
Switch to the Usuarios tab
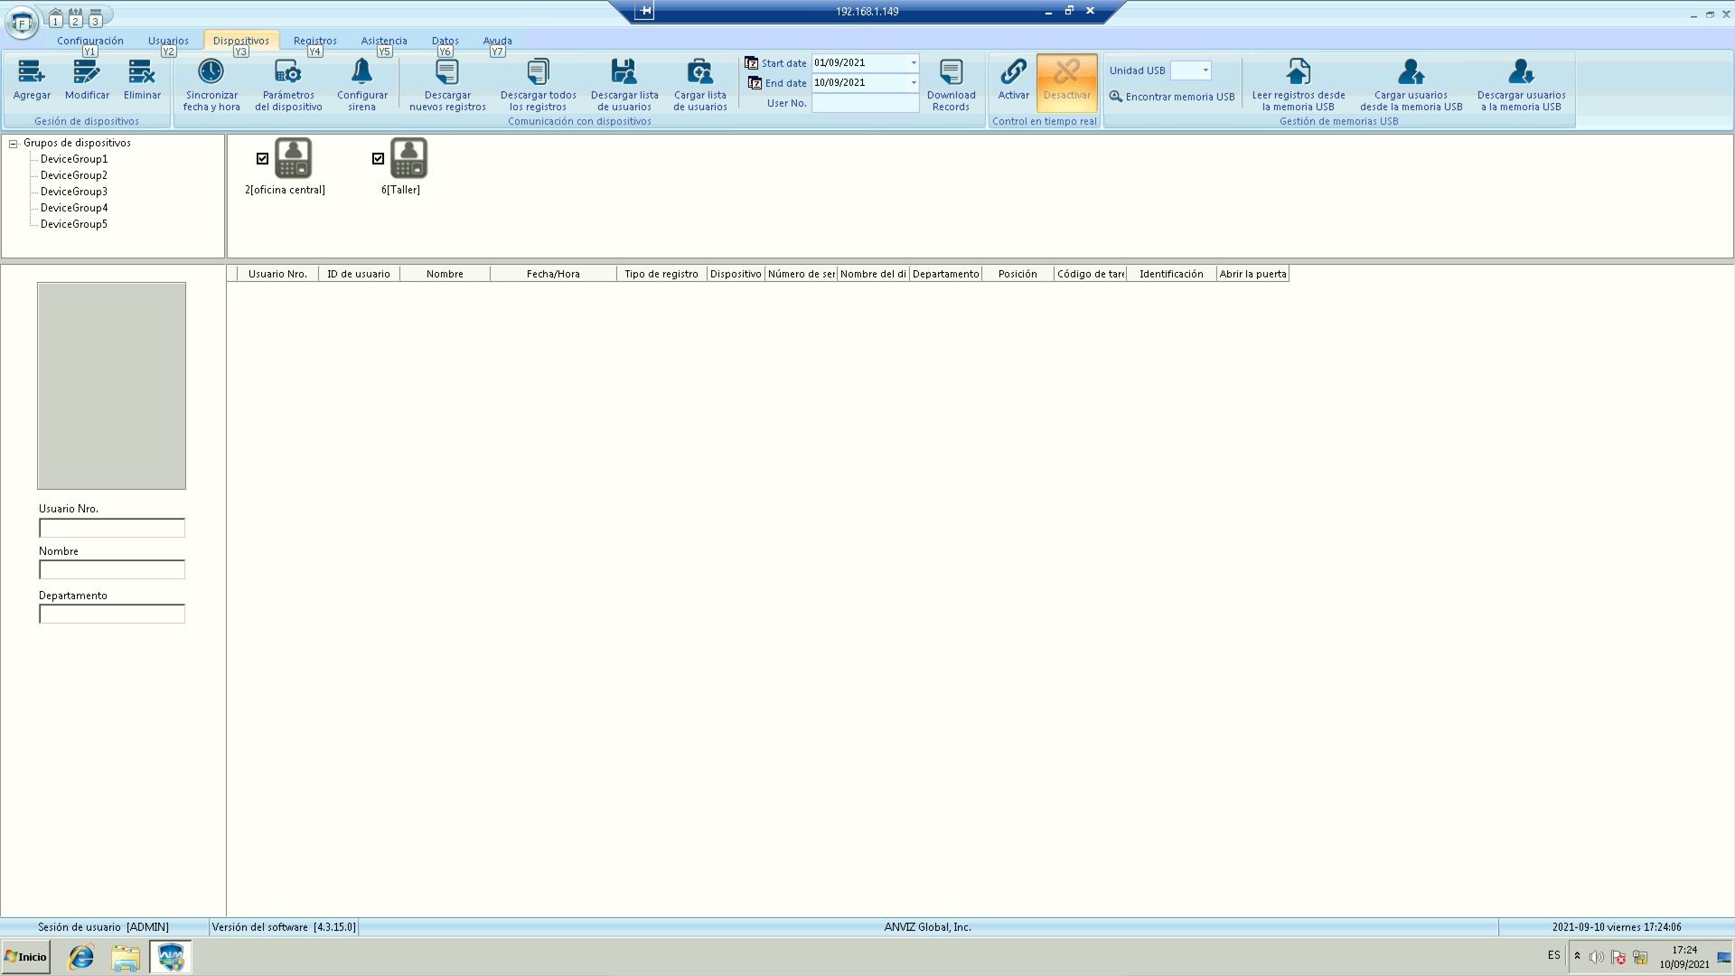[168, 41]
